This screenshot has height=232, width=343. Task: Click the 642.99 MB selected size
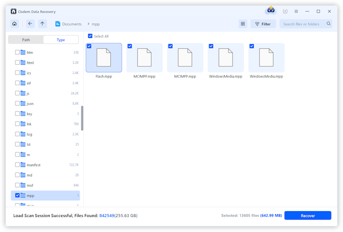click(x=271, y=215)
